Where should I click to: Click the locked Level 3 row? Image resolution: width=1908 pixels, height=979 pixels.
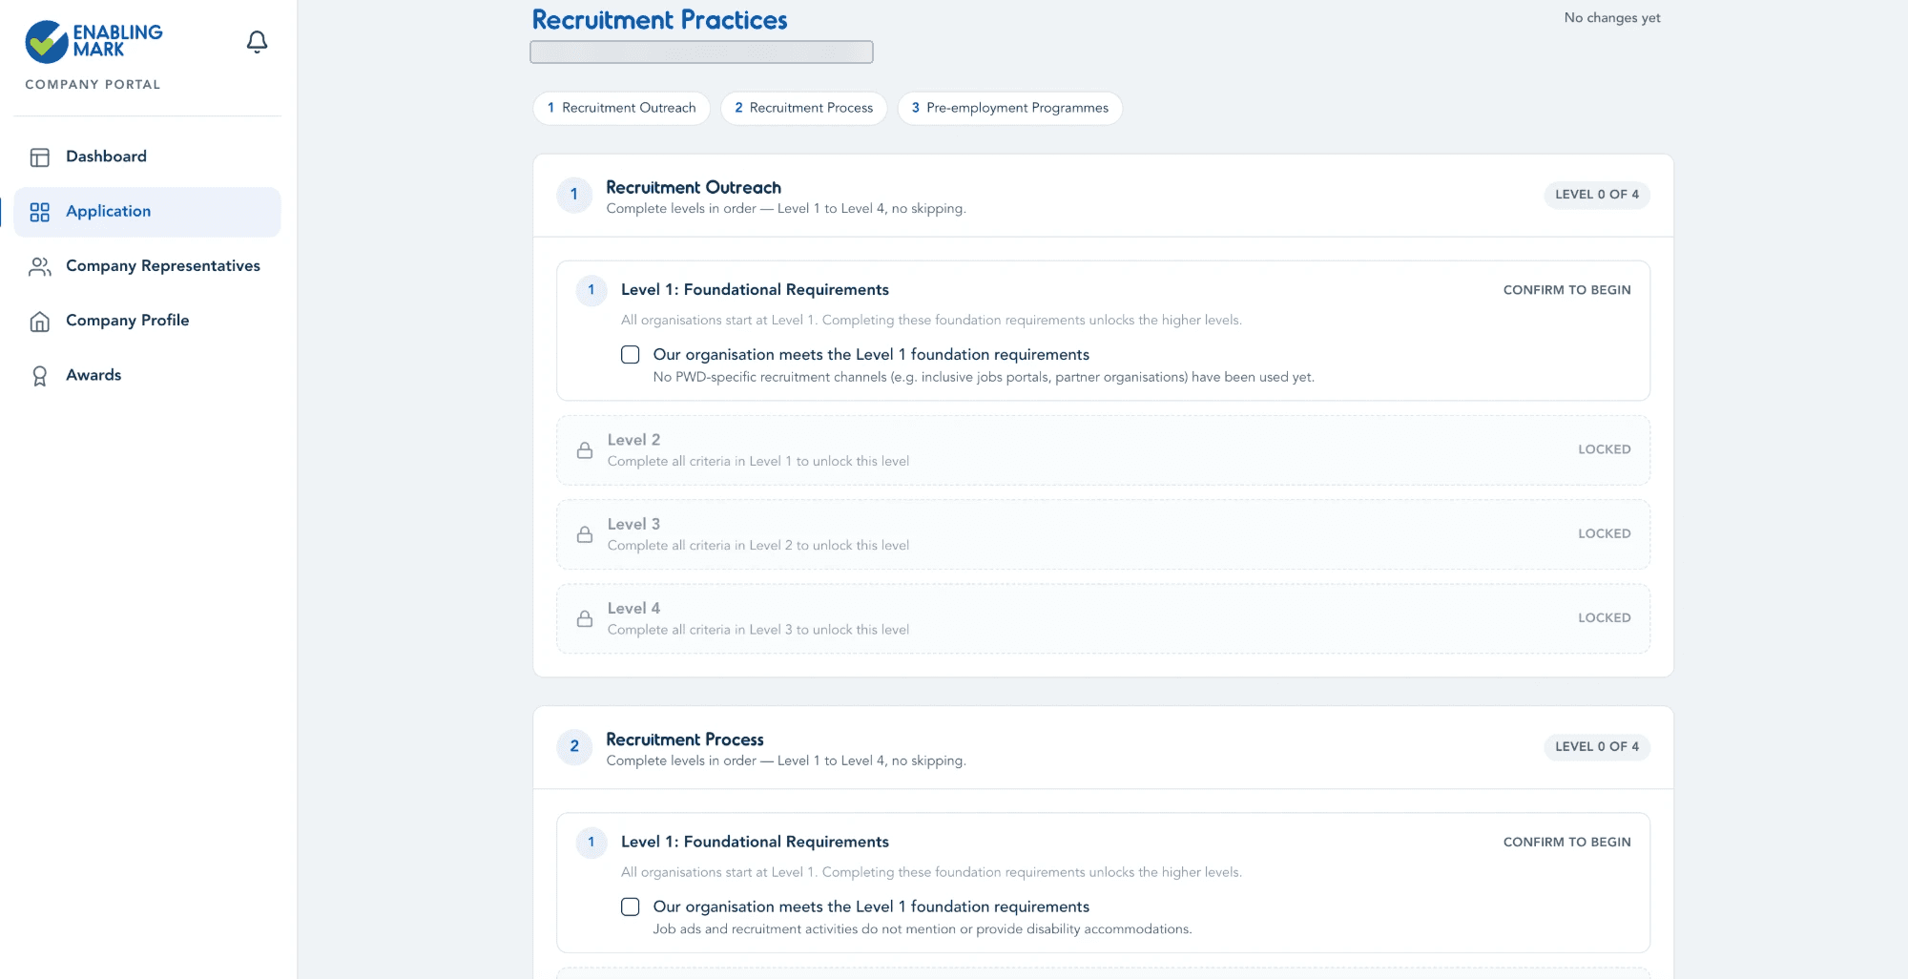pyautogui.click(x=1103, y=534)
